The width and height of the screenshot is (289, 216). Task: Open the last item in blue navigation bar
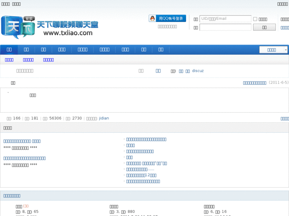point(161,50)
